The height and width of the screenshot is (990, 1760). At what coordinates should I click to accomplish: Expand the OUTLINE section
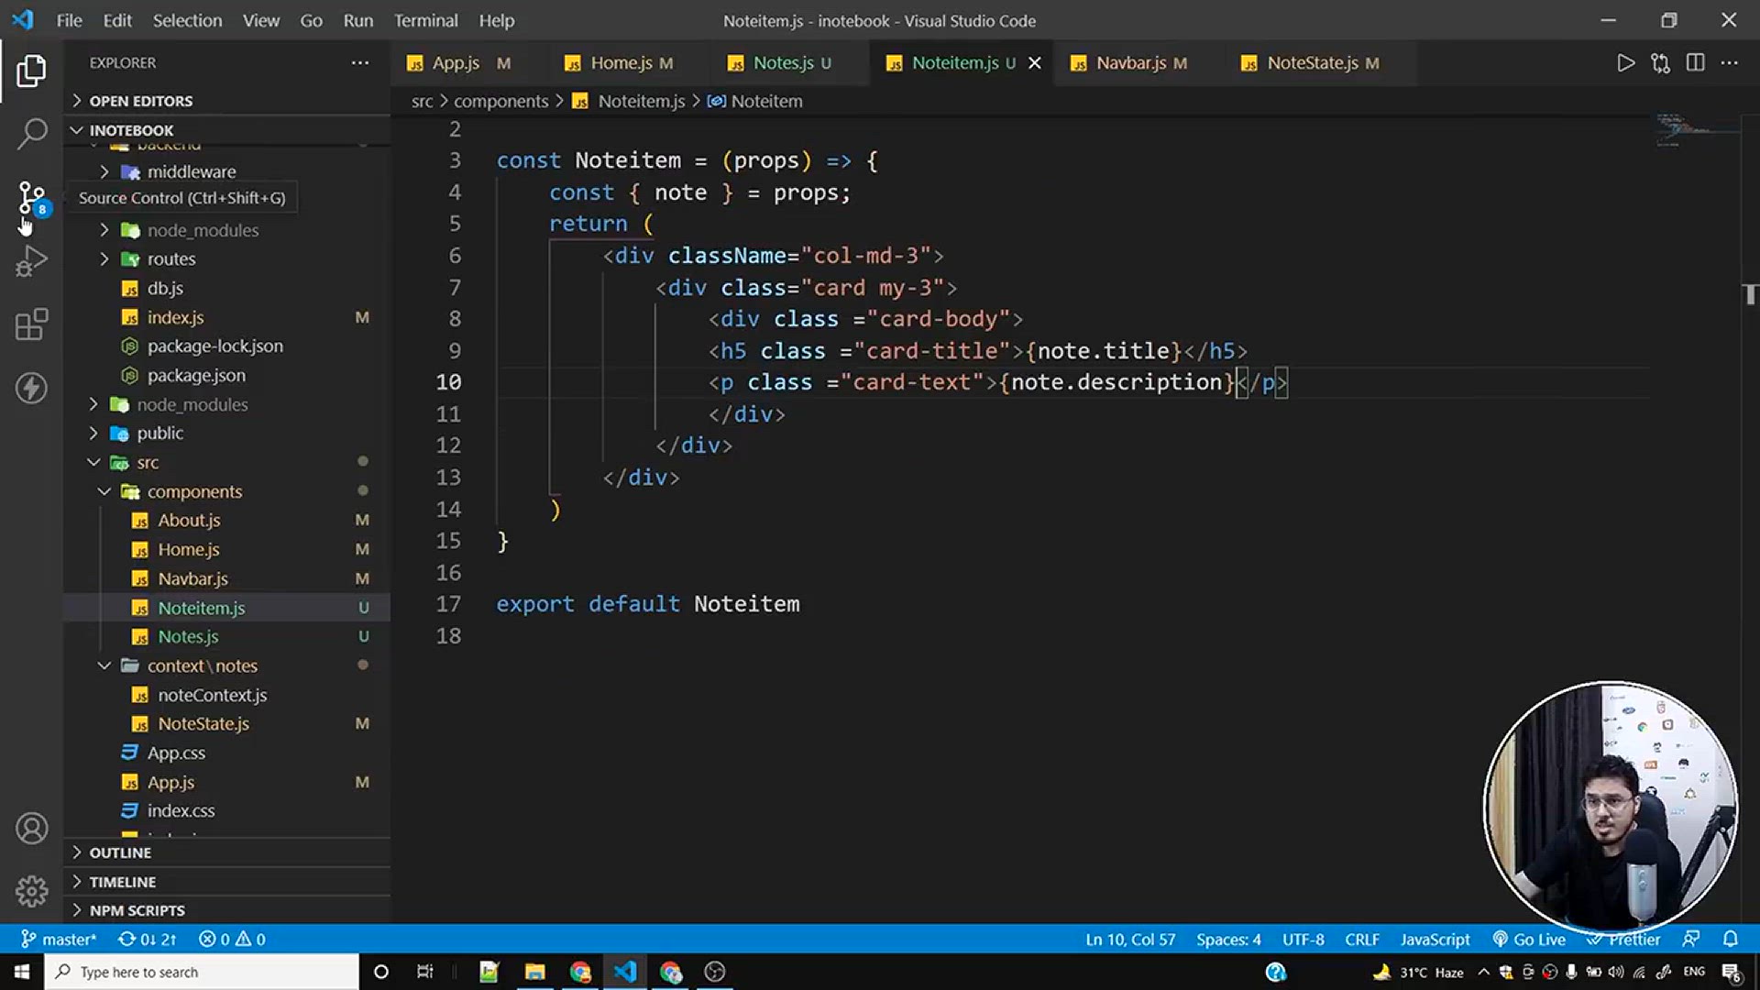[226, 852]
